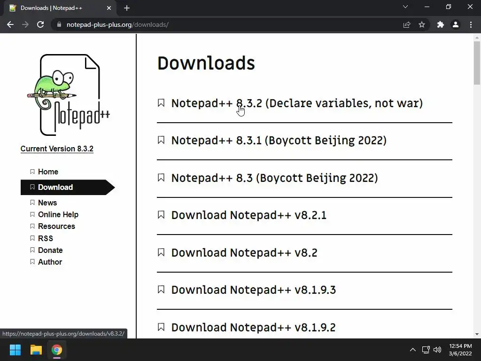Click the bookmark icon next to Notepad++ 8.3.2

pos(161,103)
